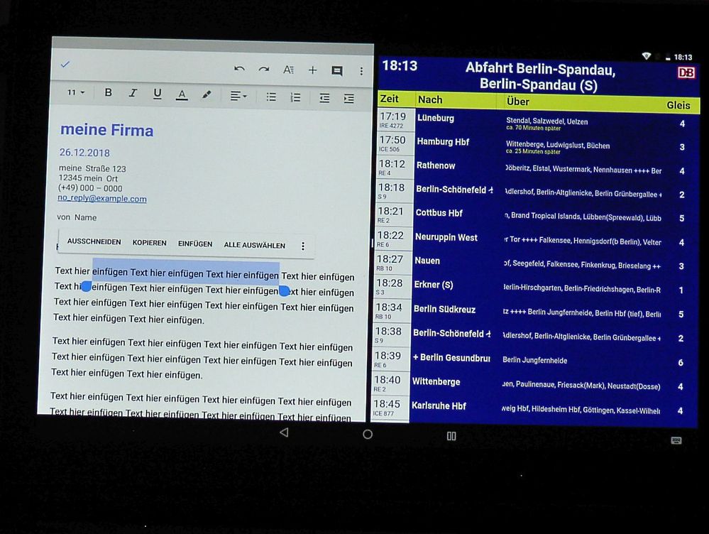Image resolution: width=709 pixels, height=534 pixels.
Task: Open the comments icon
Action: tap(337, 71)
